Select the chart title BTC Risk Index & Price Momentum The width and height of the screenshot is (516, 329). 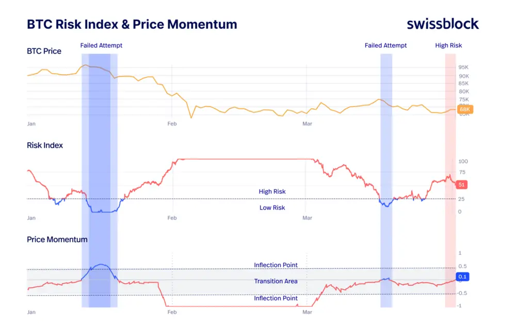(132, 24)
